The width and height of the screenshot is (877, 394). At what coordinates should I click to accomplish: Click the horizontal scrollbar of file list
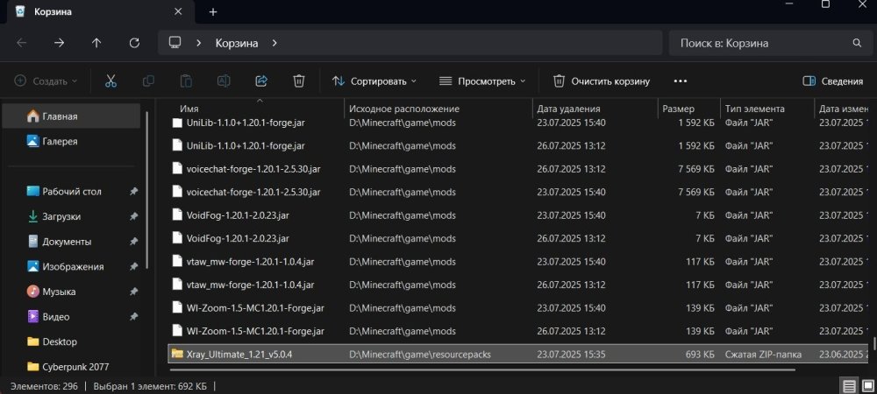point(482,369)
